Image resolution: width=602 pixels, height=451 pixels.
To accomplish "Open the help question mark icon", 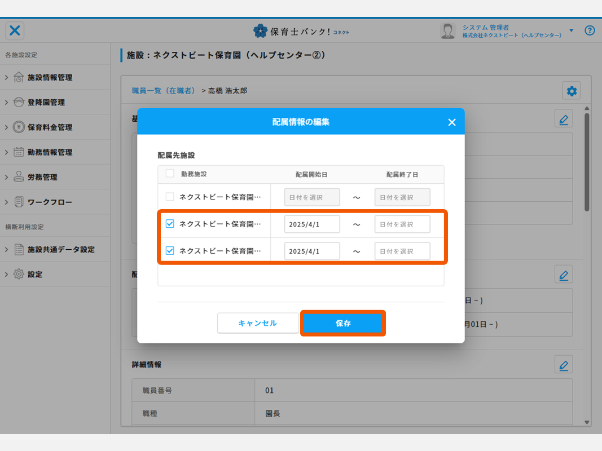I will 590,30.
